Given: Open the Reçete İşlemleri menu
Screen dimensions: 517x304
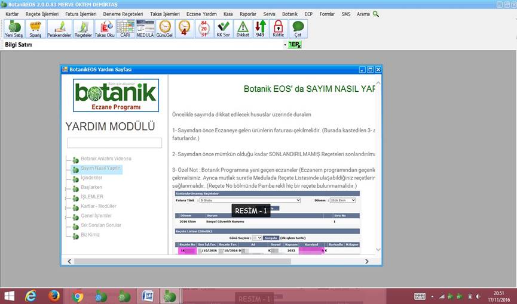Looking at the screenshot, I should (42, 14).
